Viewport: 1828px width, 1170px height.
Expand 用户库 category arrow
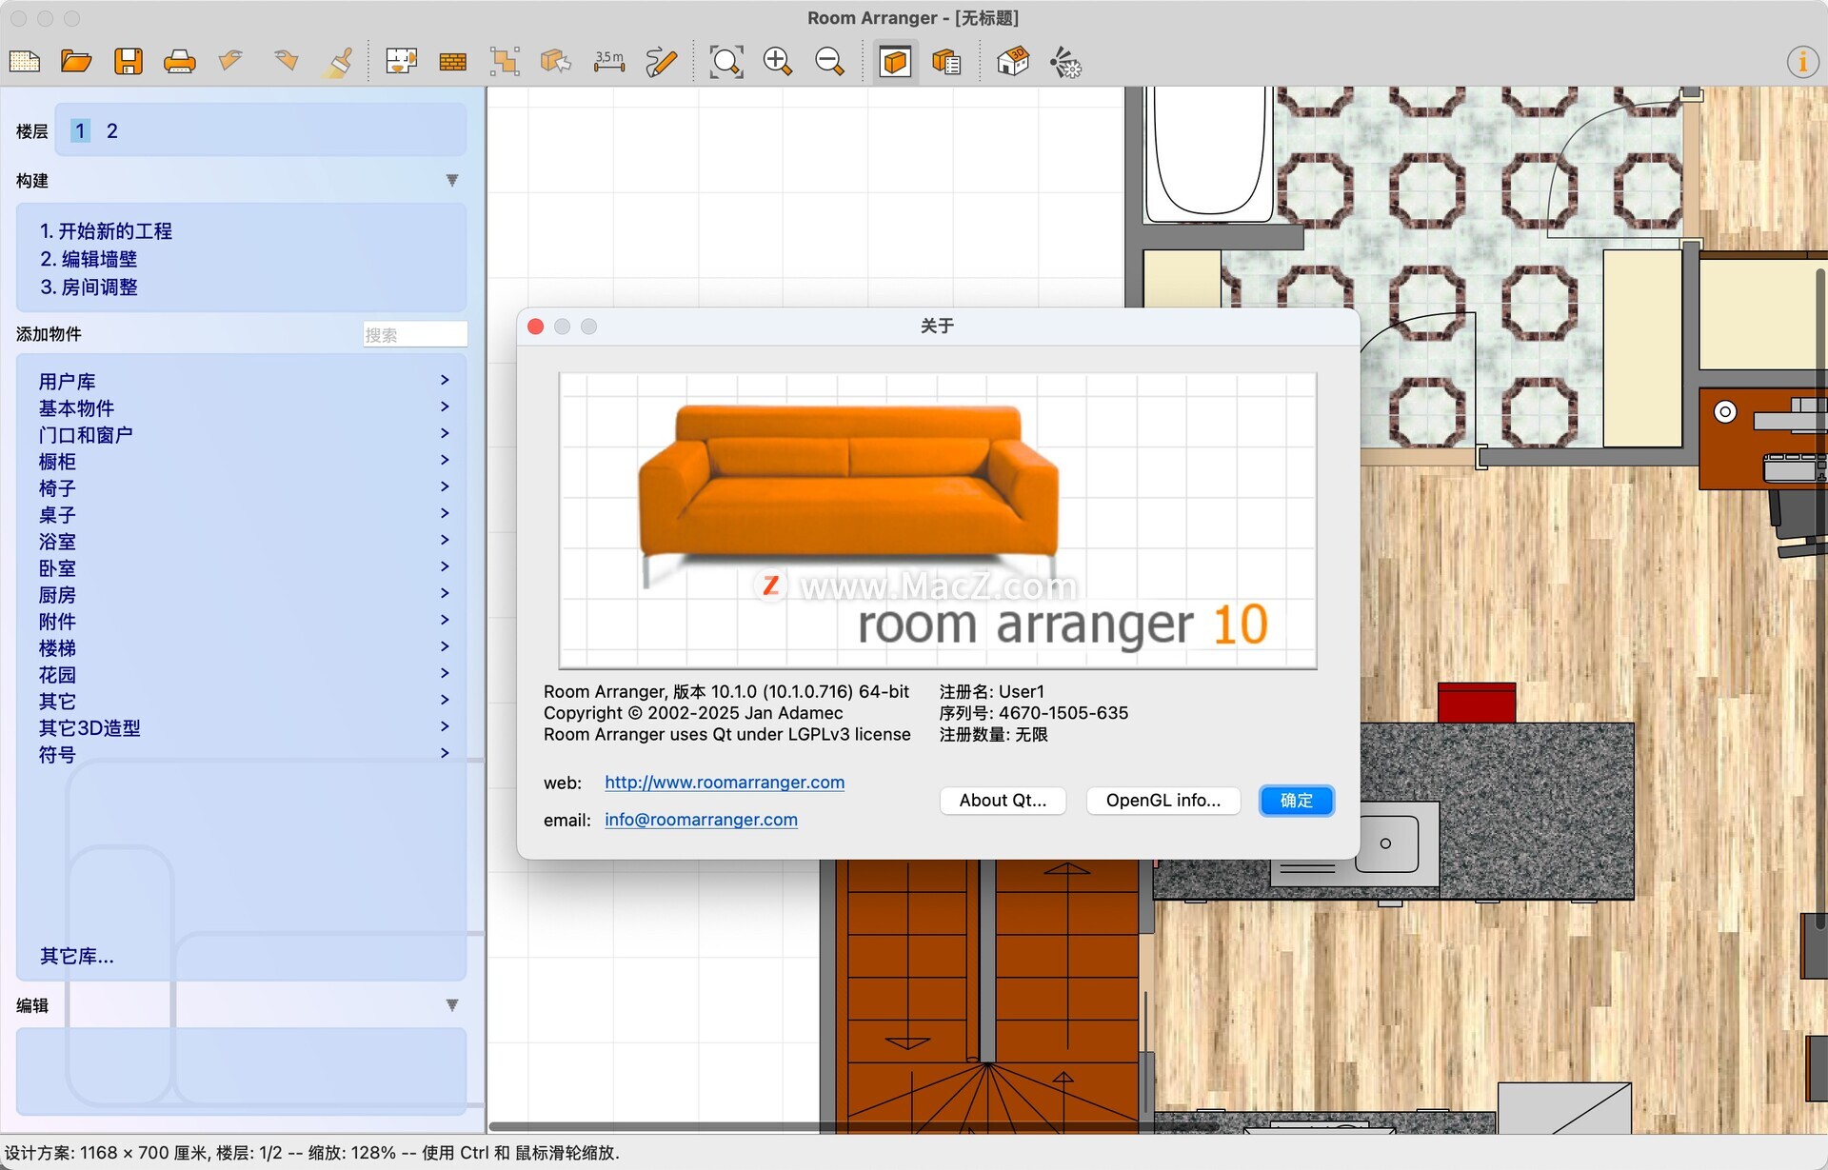445,380
